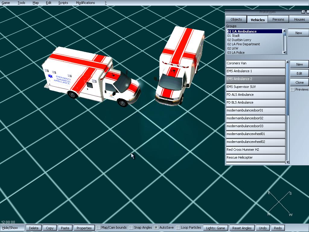This screenshot has height=232, width=309.
Task: Select EMS Ambulance 1 prototype
Action: click(256, 71)
